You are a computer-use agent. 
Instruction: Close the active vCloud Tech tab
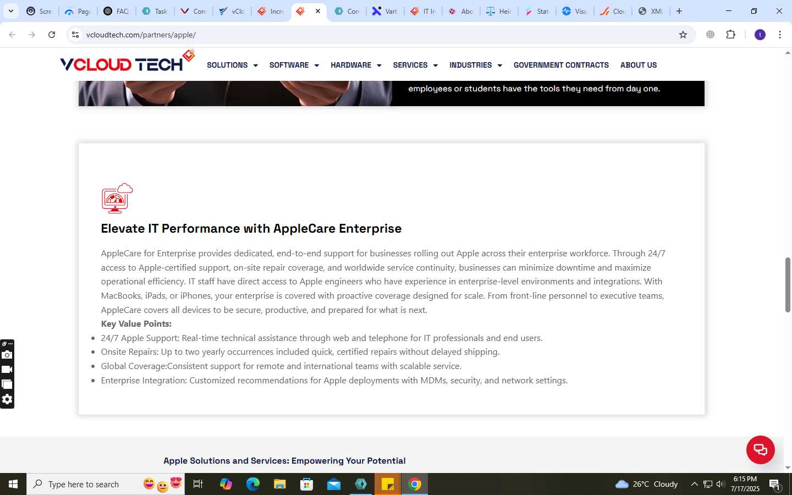[317, 11]
